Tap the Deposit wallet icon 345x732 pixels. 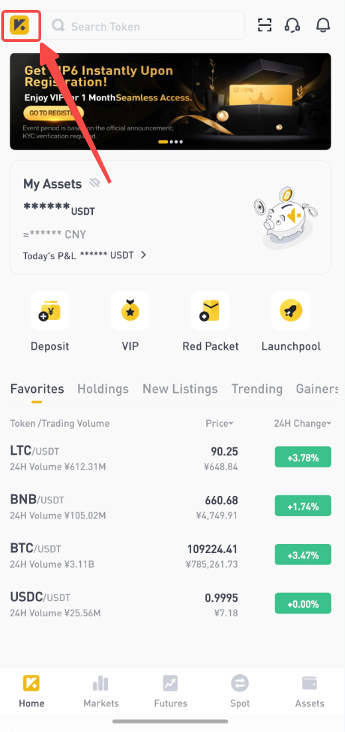(50, 310)
